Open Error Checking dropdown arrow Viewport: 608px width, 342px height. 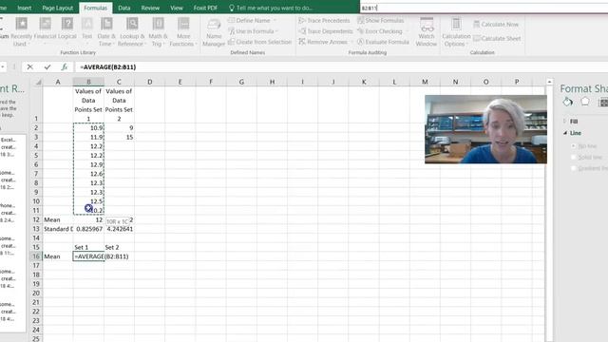point(407,31)
